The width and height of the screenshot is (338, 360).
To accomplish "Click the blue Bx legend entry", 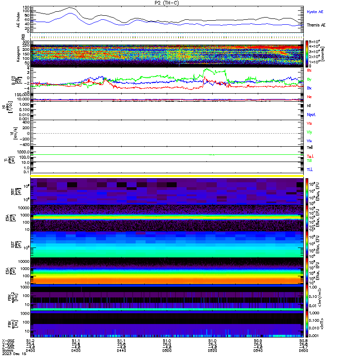I will [x=309, y=88].
